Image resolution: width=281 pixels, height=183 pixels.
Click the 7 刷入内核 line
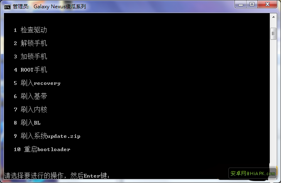coord(30,109)
